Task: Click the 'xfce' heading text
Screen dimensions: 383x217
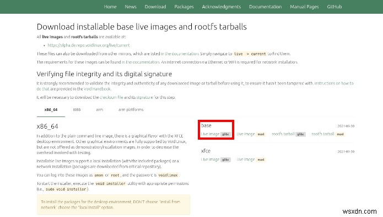Action: coord(206,151)
